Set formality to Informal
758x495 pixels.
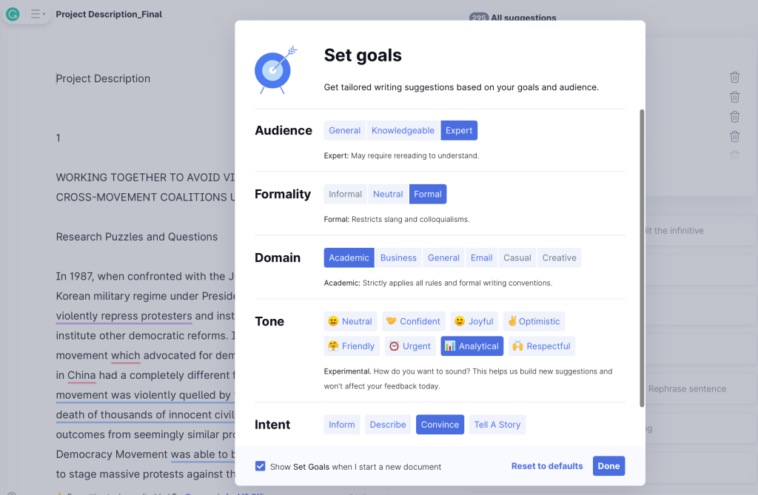[x=346, y=194]
